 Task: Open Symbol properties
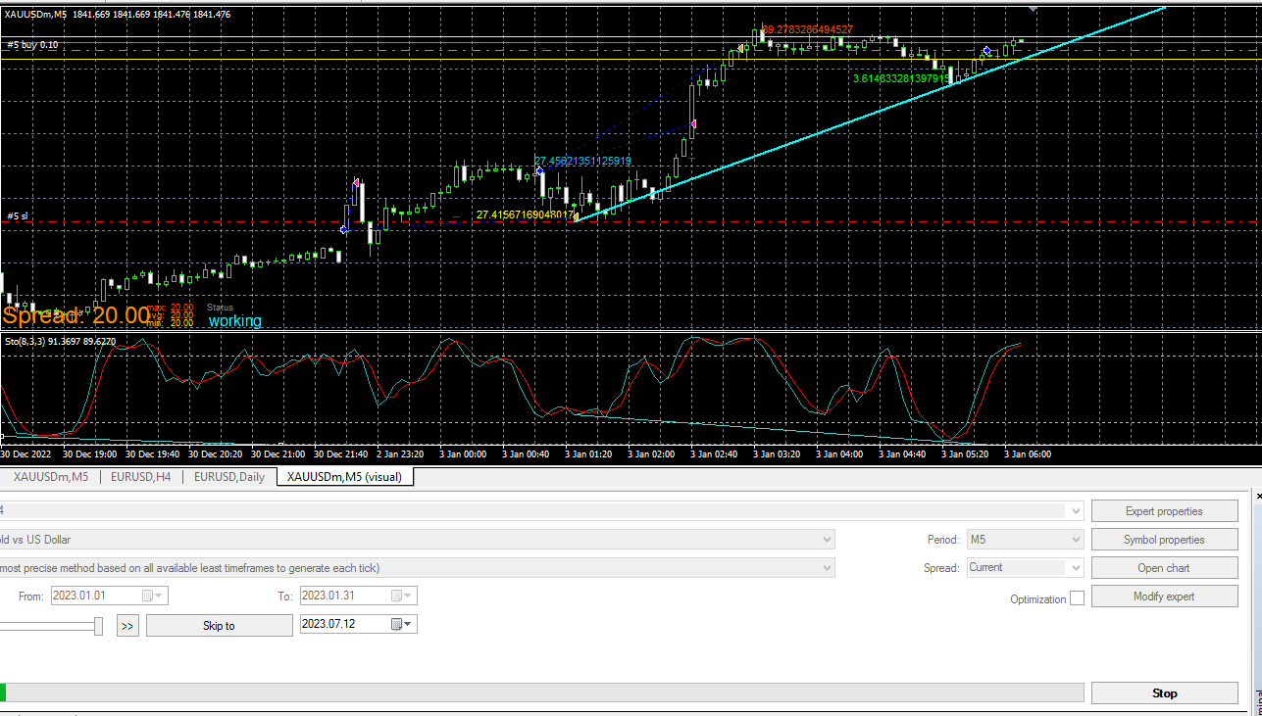tap(1164, 540)
